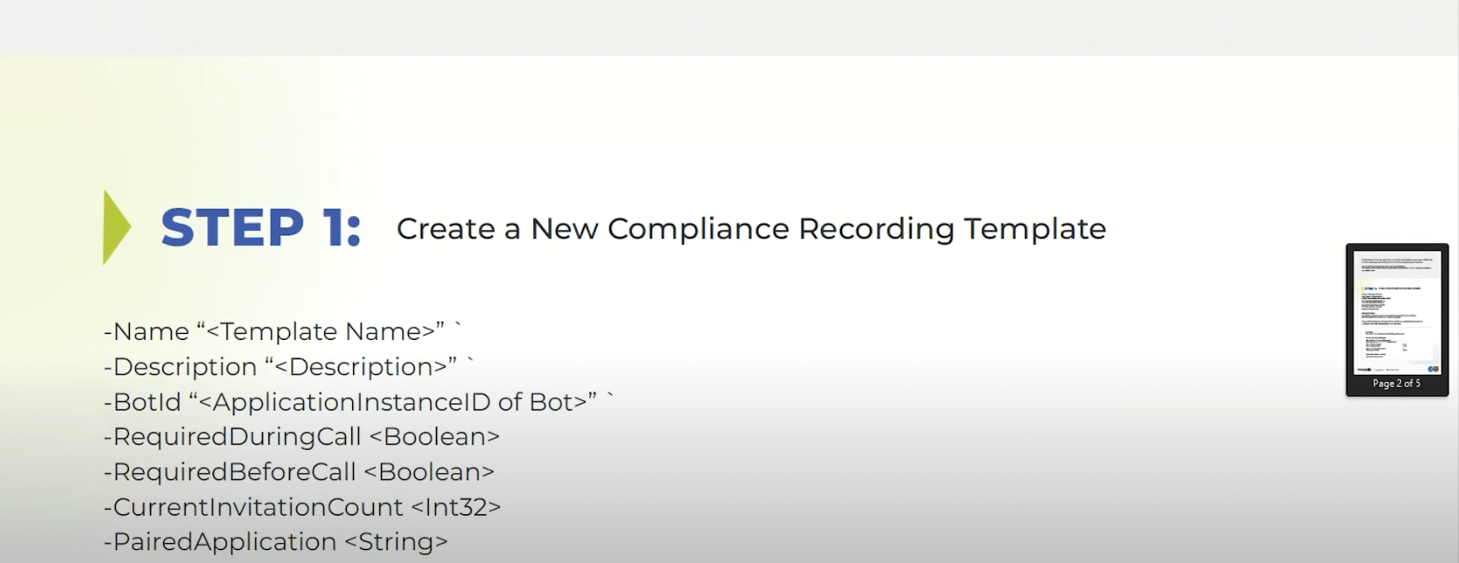Click the -Description "<Description>" line

point(288,367)
